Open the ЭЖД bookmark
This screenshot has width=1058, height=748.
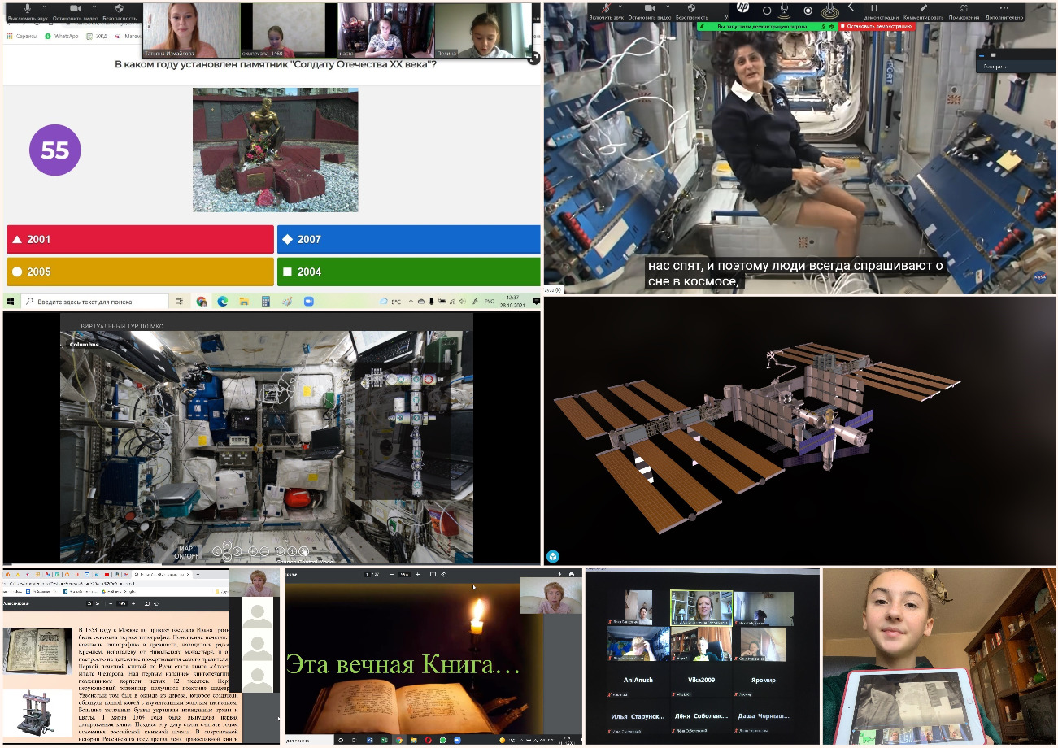98,36
